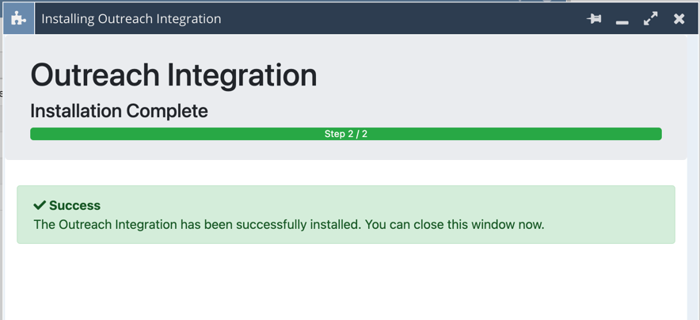This screenshot has width=700, height=320.
Task: Click the puzzle piece plugin icon
Action: click(18, 18)
